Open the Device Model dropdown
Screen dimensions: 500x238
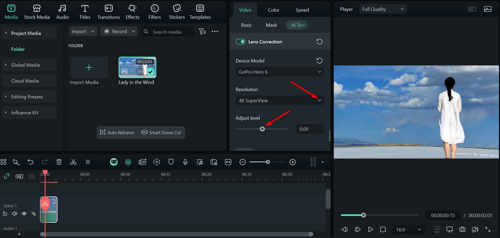[x=280, y=72]
